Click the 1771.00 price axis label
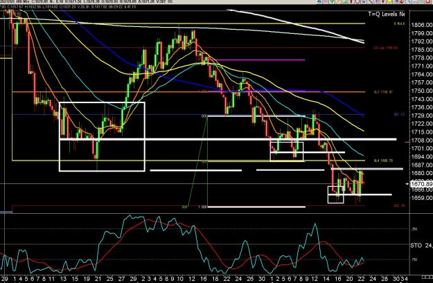 pos(422,66)
